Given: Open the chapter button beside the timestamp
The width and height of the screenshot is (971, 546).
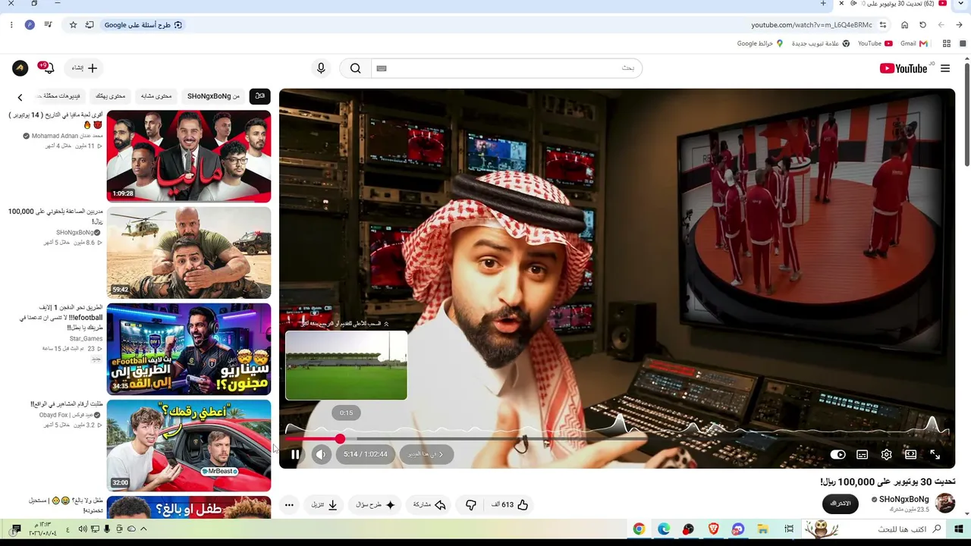Looking at the screenshot, I should click(x=426, y=454).
